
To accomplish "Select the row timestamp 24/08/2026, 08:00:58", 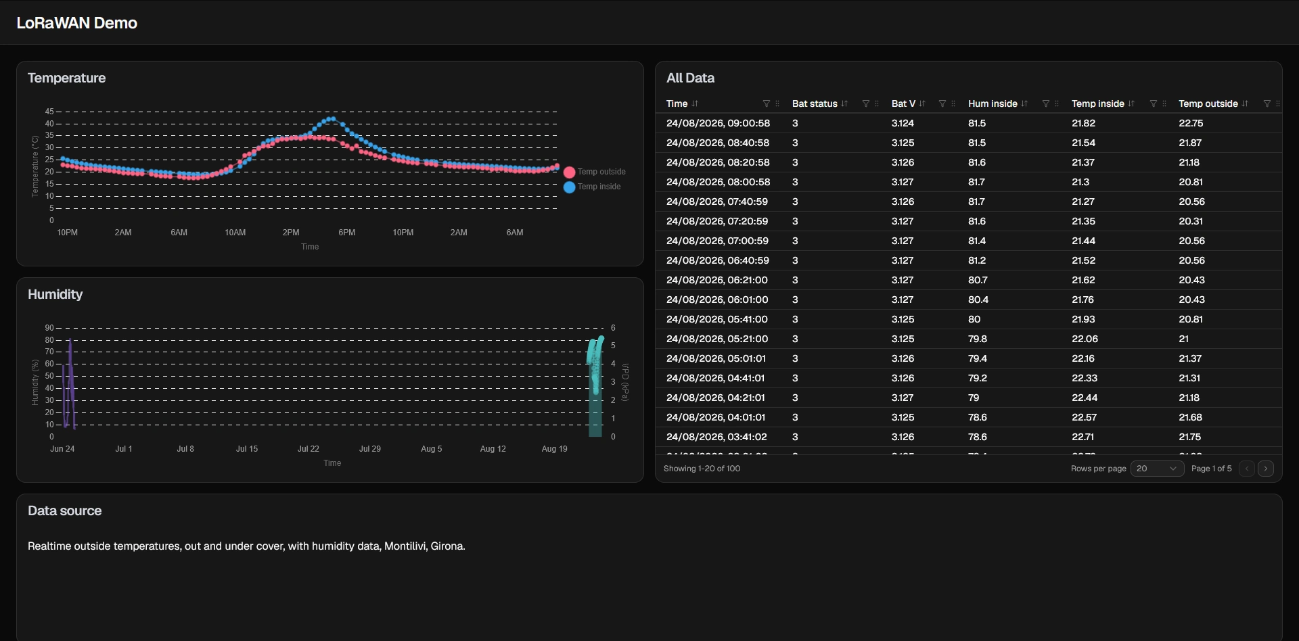I will coord(718,182).
